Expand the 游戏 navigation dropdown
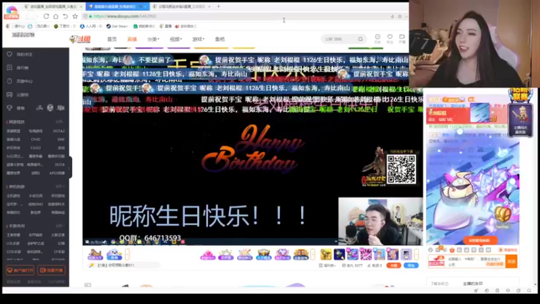The height and width of the screenshot is (304, 540). point(198,39)
